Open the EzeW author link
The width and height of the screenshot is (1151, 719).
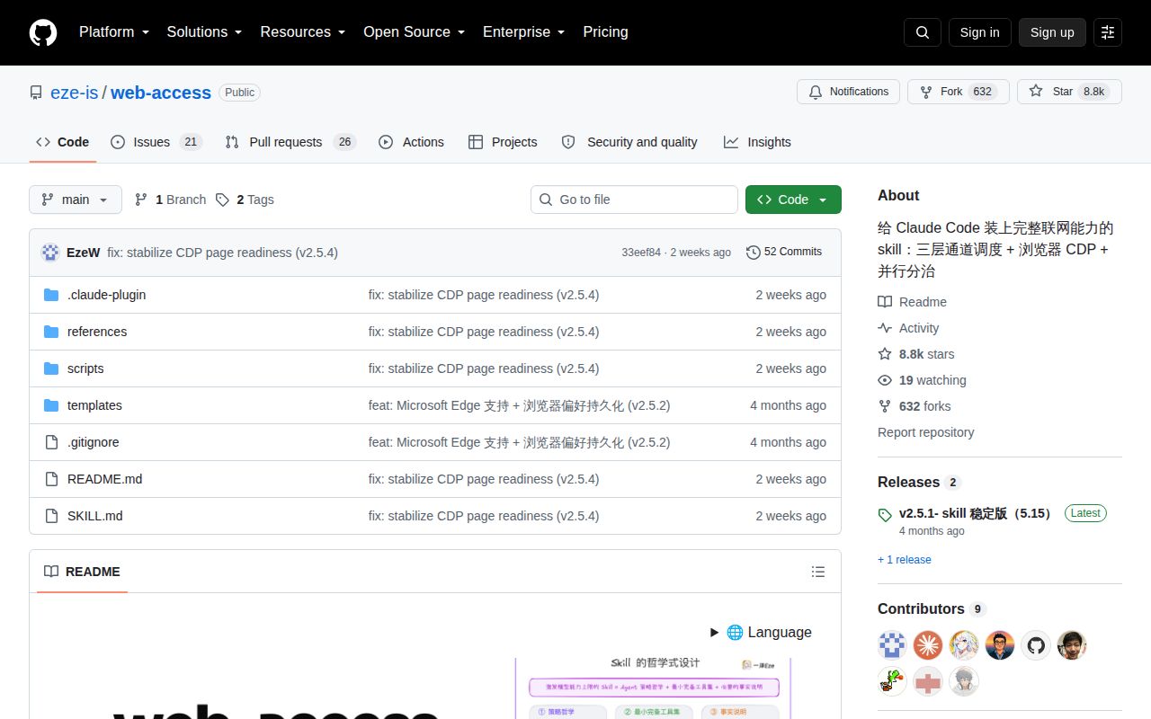83,253
